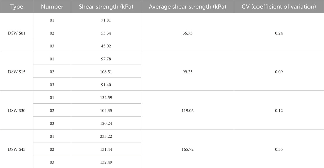Select the shear strength value 71.81
Image resolution: width=324 pixels, height=168 pixels.
(106, 20)
